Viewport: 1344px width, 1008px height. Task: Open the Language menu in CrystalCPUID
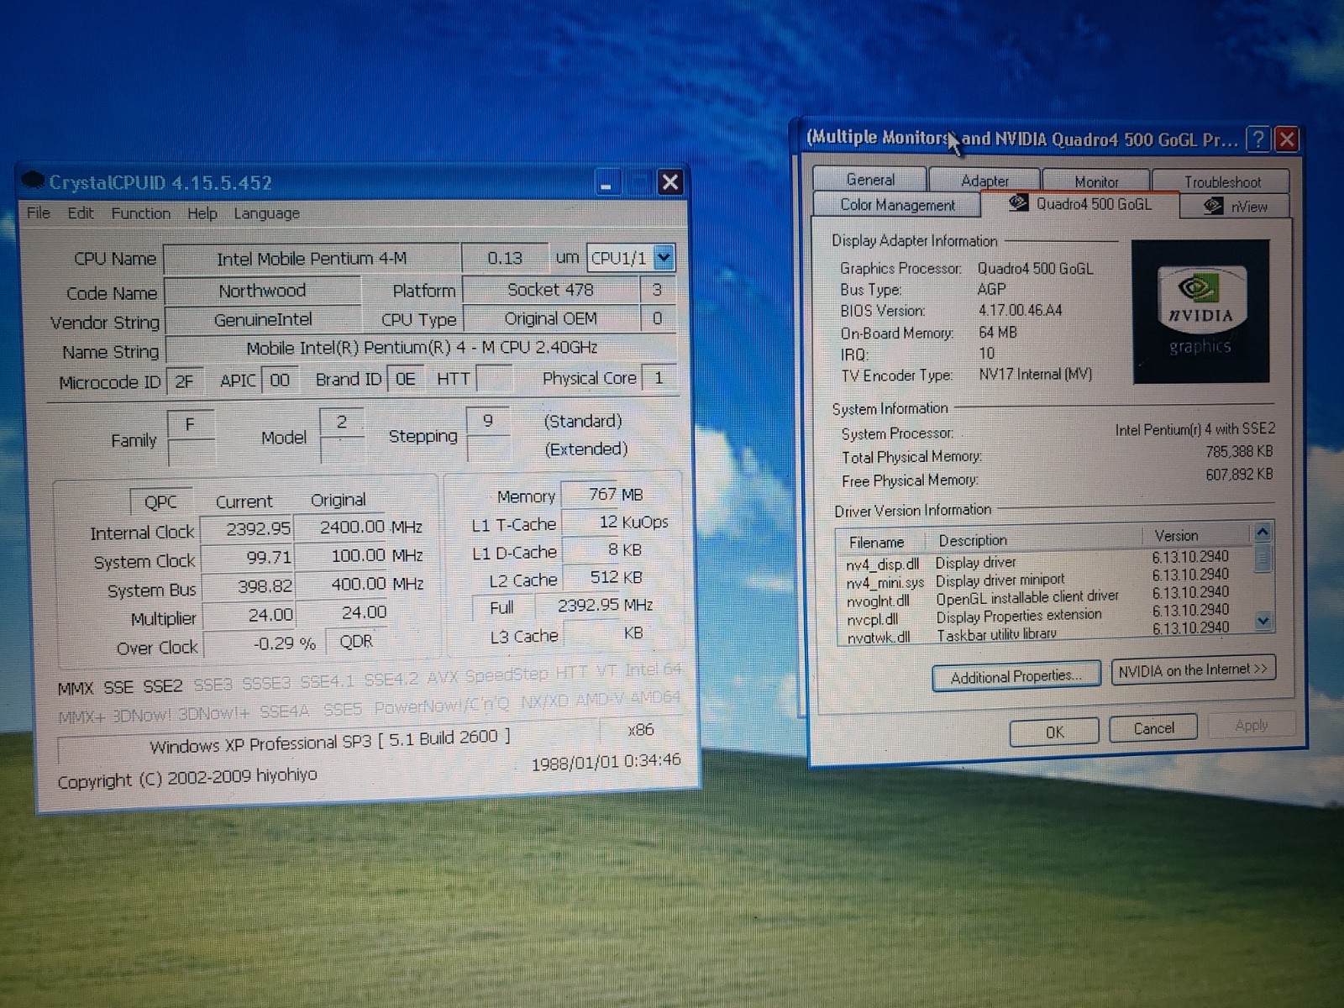[x=266, y=213]
